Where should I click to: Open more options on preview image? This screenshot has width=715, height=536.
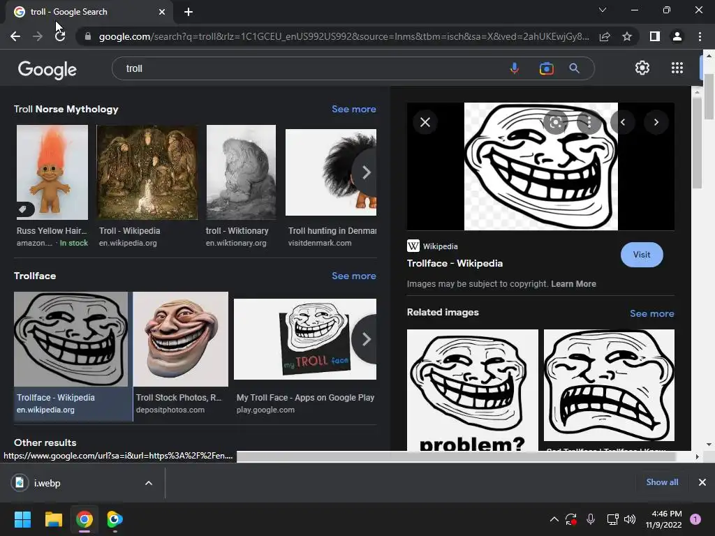click(589, 122)
